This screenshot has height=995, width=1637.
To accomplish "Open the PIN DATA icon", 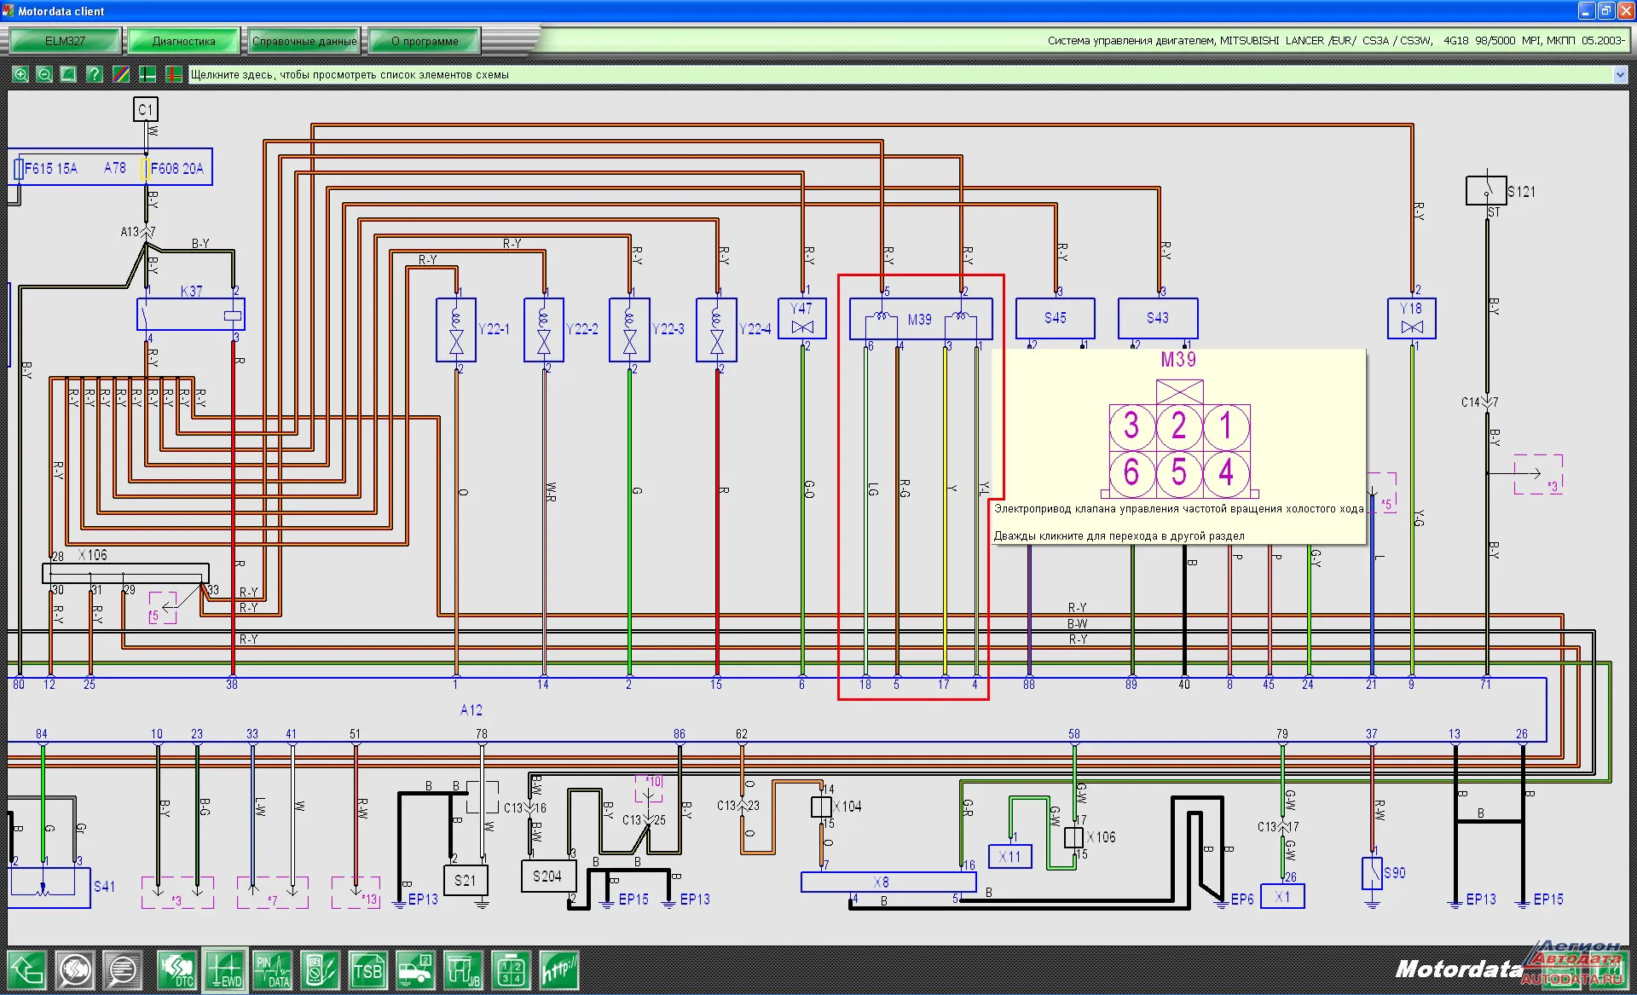I will pyautogui.click(x=273, y=970).
